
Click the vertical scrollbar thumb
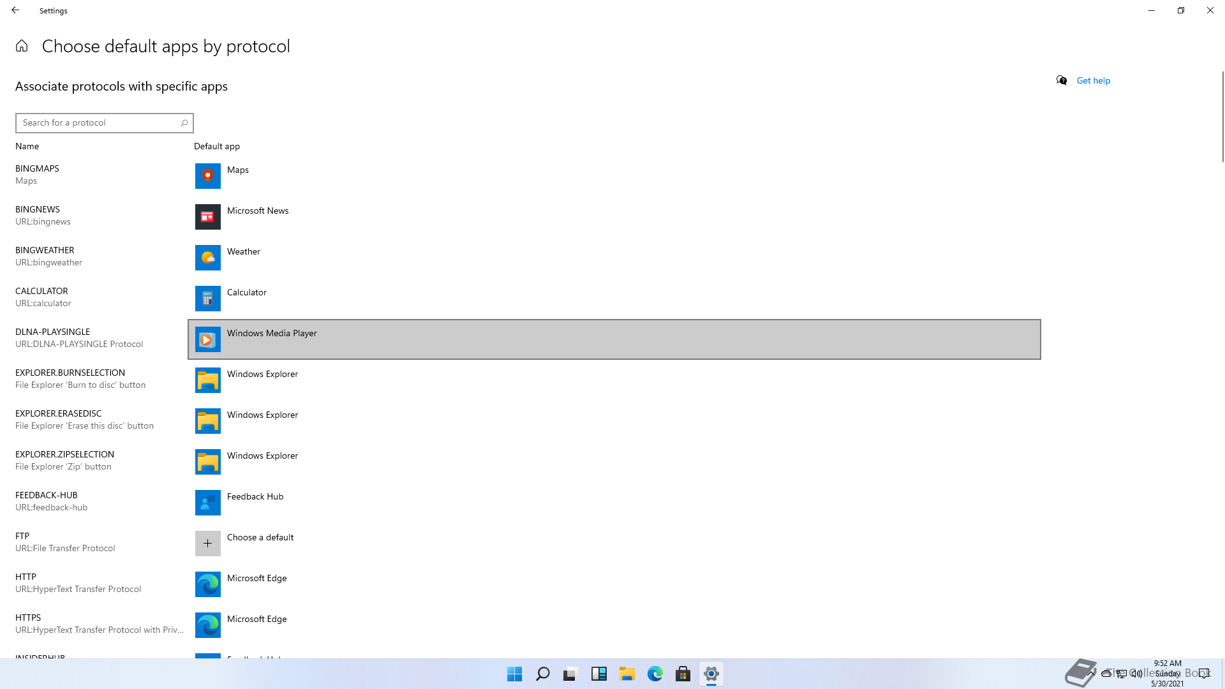pyautogui.click(x=1222, y=116)
